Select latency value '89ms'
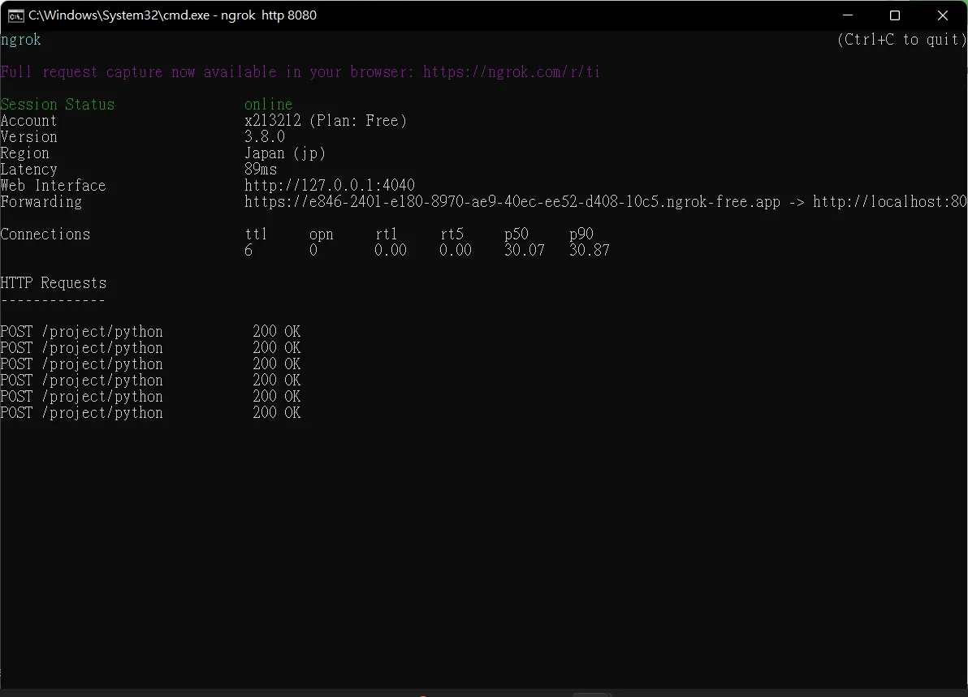The image size is (968, 697). [x=261, y=169]
